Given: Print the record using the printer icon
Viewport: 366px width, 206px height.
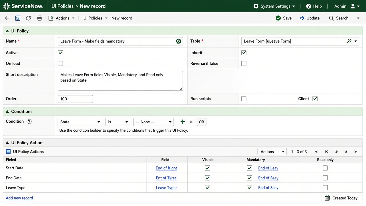Looking at the screenshot, I should pos(39,18).
